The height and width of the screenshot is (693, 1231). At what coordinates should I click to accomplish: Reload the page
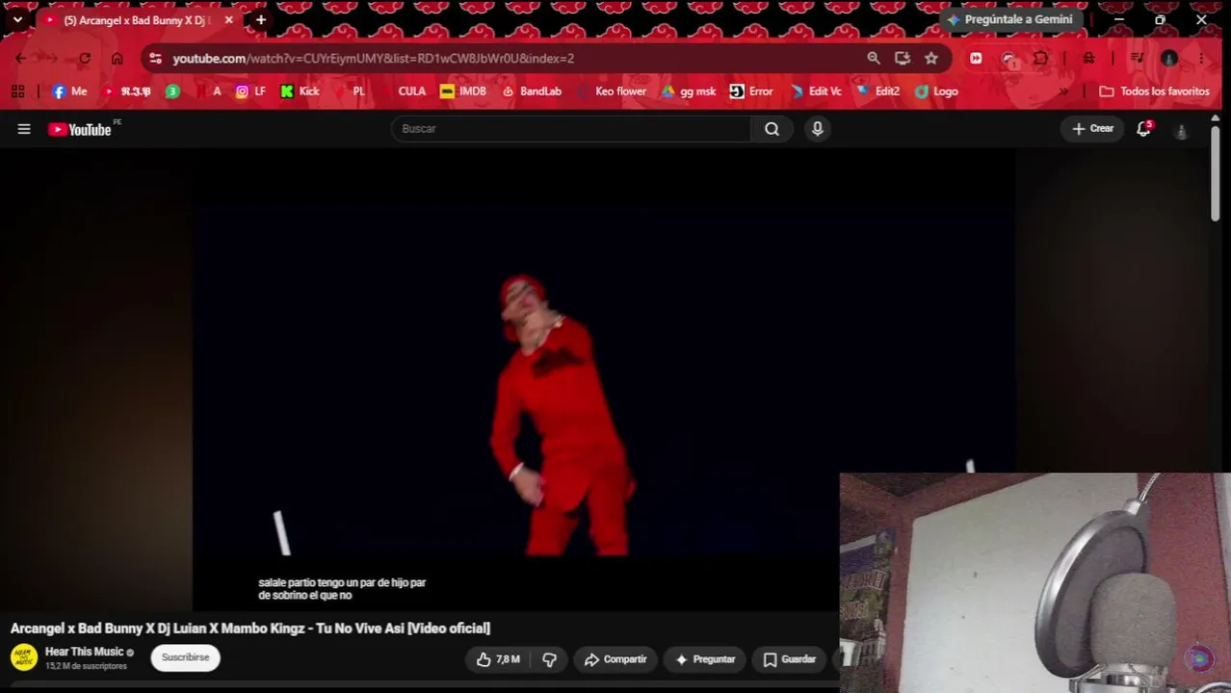pos(85,59)
